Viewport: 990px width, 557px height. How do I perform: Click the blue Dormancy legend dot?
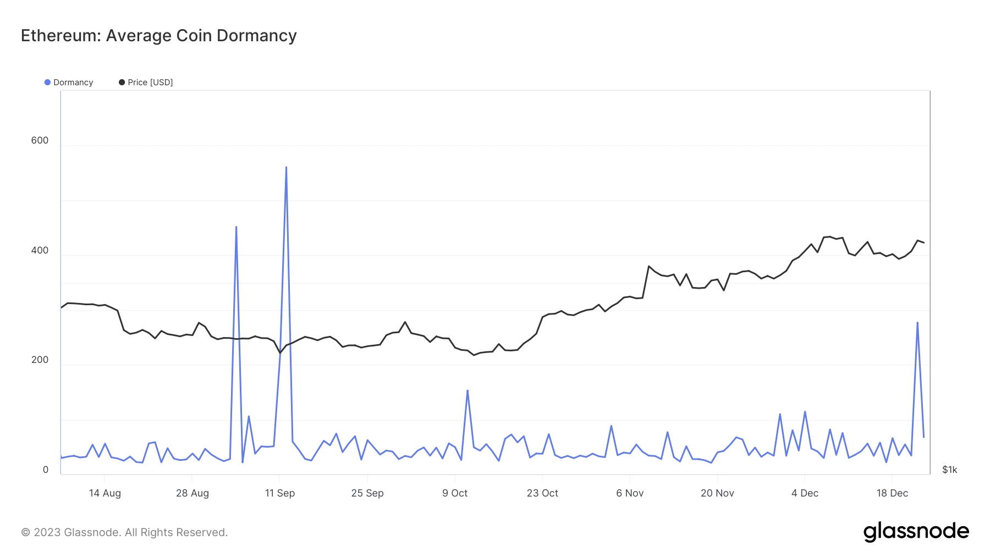click(x=47, y=82)
